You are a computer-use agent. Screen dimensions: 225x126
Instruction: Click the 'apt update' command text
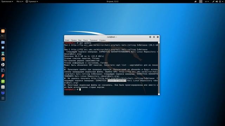(x=85, y=43)
